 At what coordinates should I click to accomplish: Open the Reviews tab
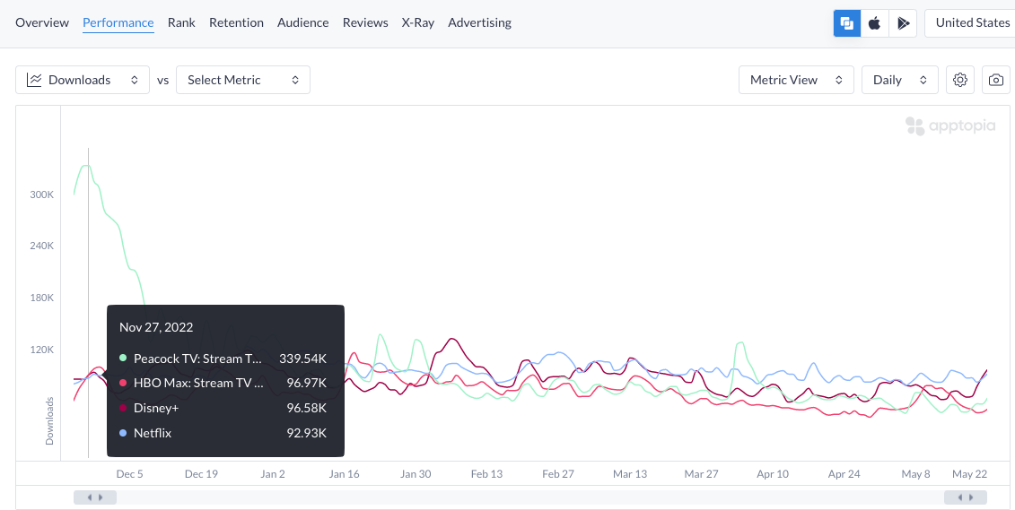coord(365,22)
